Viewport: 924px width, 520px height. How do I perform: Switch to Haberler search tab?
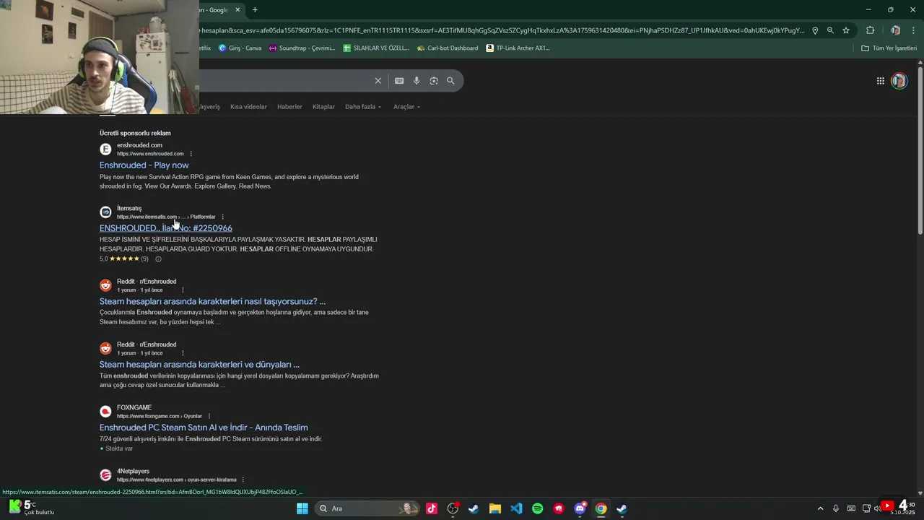[289, 107]
